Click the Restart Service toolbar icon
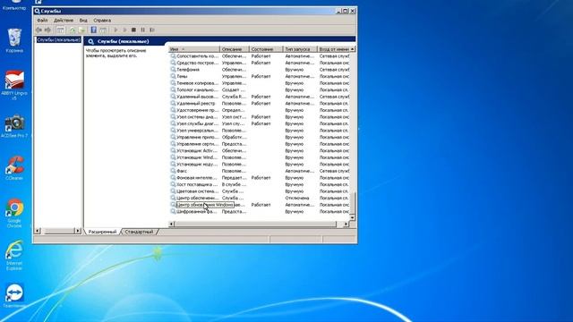Viewport: 573px width, 322px height. point(152,30)
